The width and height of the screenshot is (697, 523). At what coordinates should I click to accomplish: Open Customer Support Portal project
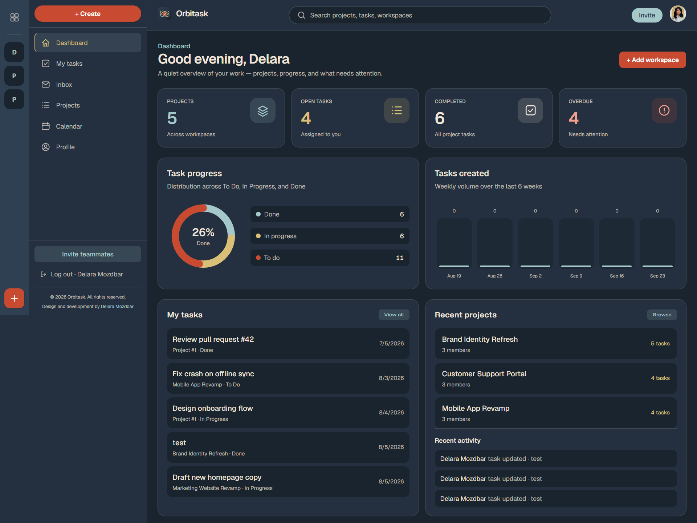point(556,378)
